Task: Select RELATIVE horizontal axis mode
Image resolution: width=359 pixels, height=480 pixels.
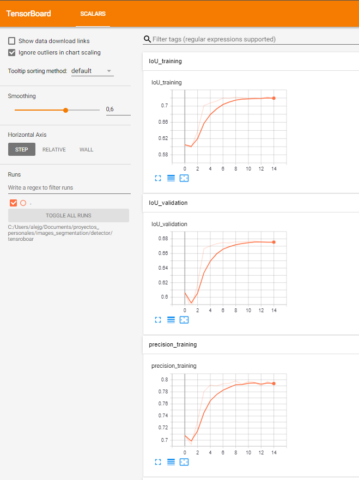Action: (54, 150)
